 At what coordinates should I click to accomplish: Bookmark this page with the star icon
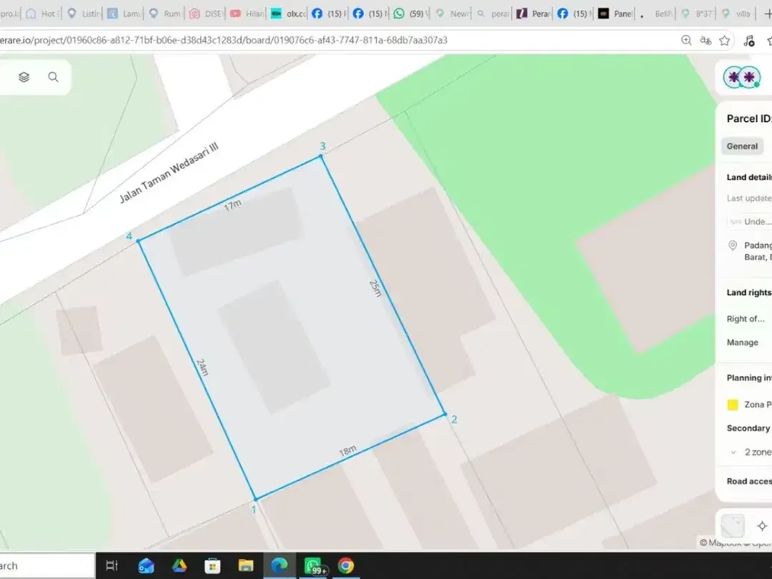[x=724, y=40]
